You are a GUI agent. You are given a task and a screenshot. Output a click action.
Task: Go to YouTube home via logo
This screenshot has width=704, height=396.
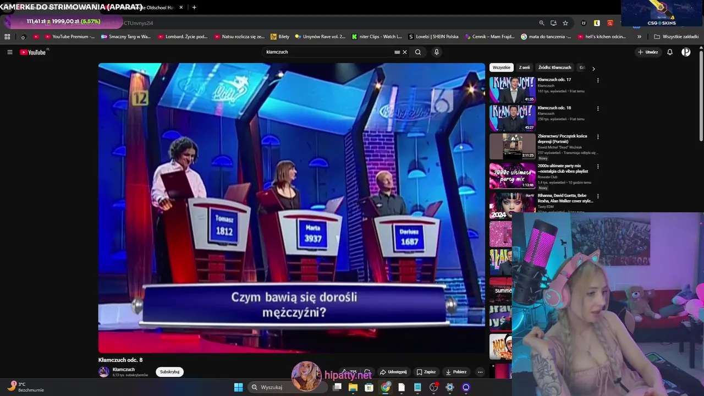33,52
